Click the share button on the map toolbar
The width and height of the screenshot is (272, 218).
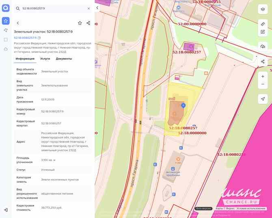coord(263,61)
